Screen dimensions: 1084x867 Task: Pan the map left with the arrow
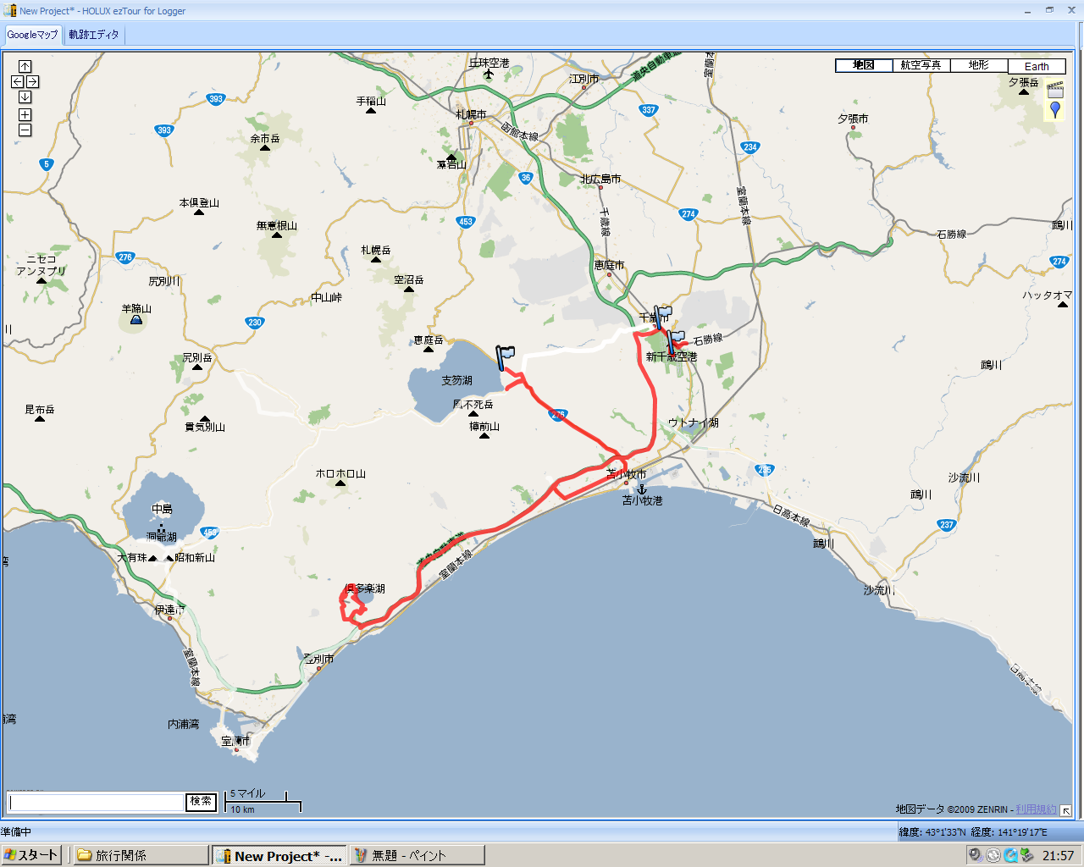pos(17,81)
